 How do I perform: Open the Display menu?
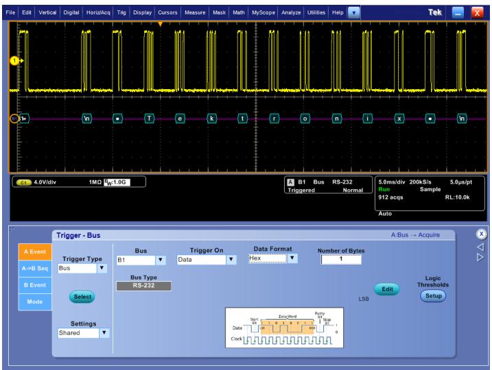tap(142, 12)
